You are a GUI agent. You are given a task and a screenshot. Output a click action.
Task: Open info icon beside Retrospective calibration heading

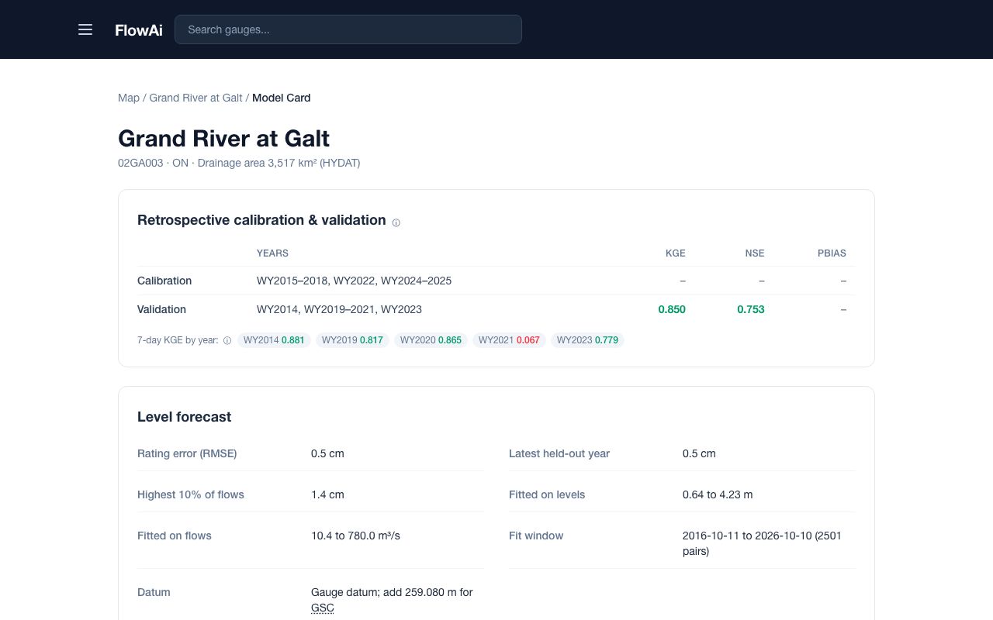pos(396,222)
